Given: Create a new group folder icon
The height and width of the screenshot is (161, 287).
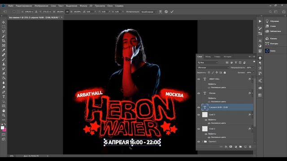Looking at the screenshot, I should point(240,147).
